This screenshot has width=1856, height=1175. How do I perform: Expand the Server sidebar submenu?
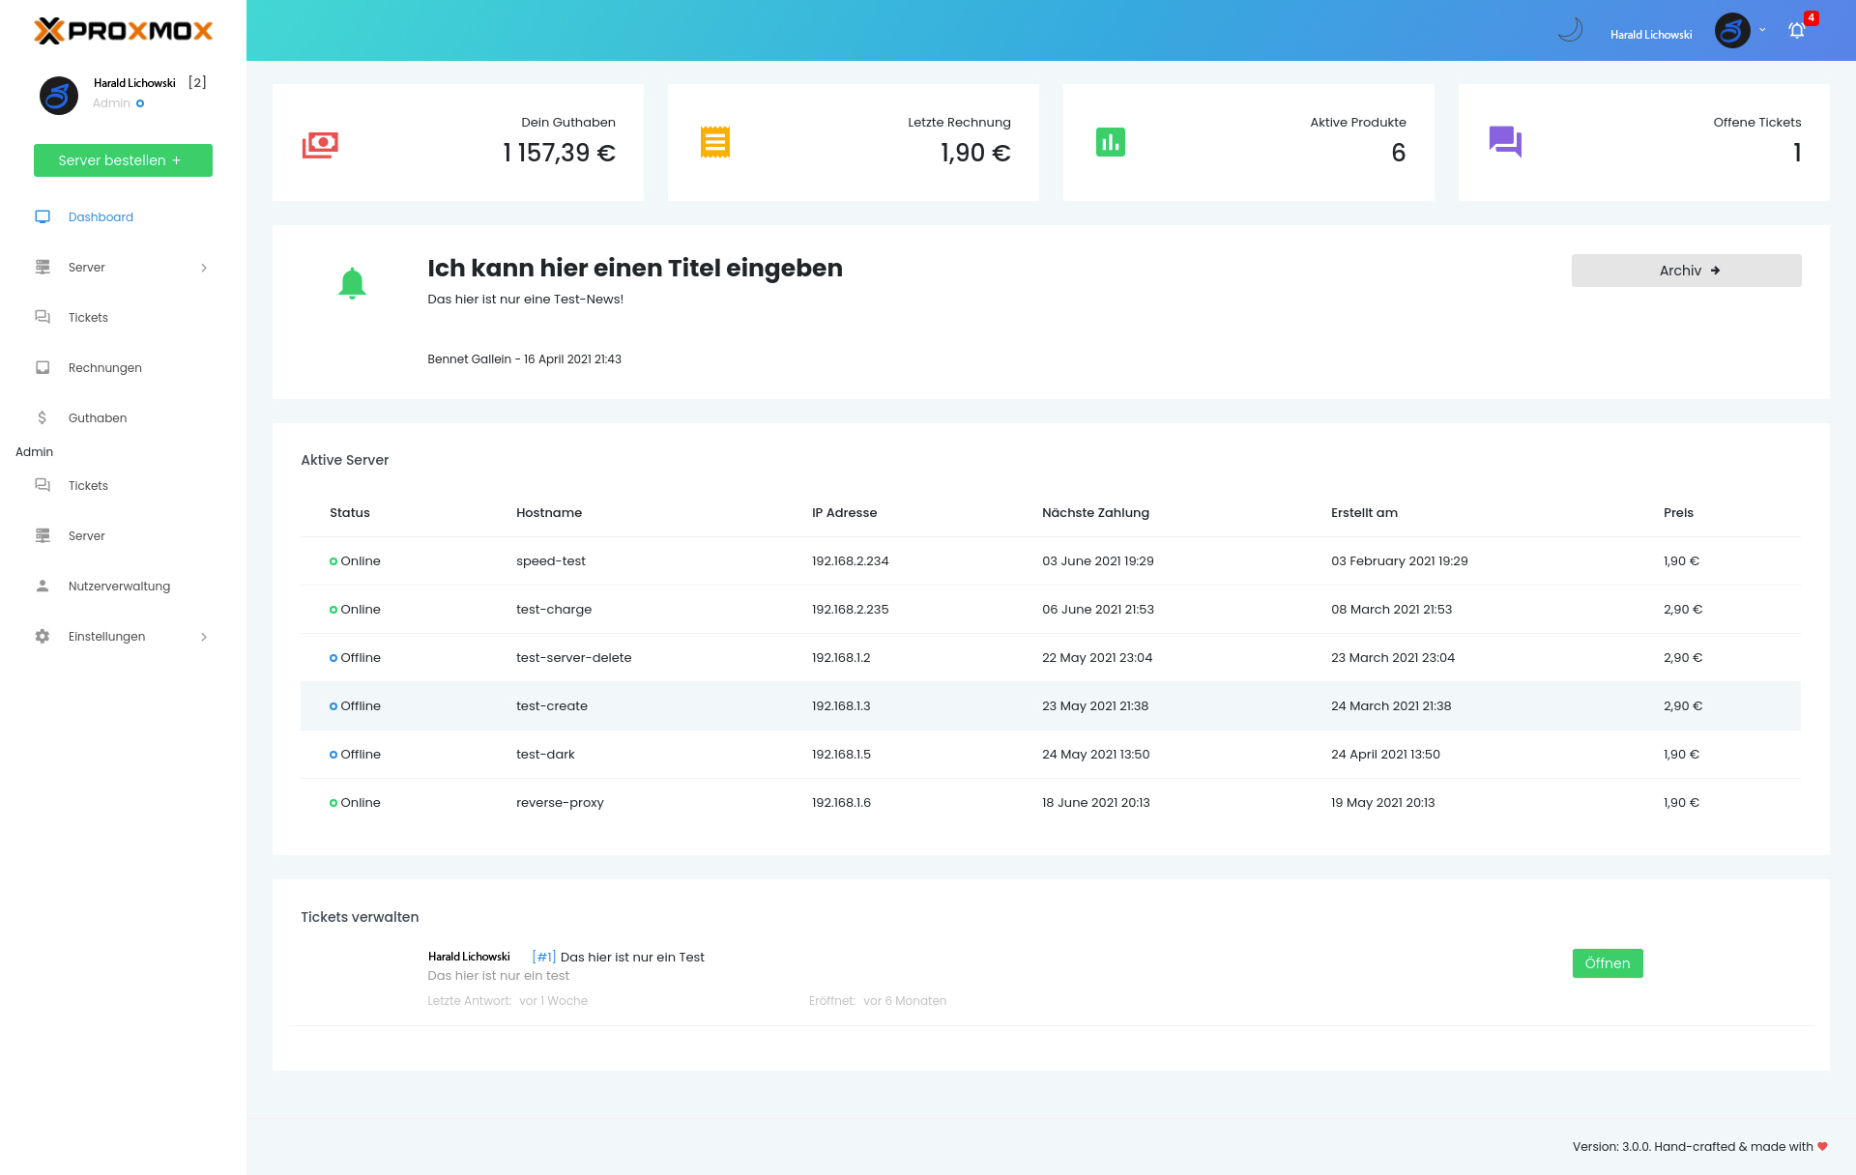coord(204,268)
